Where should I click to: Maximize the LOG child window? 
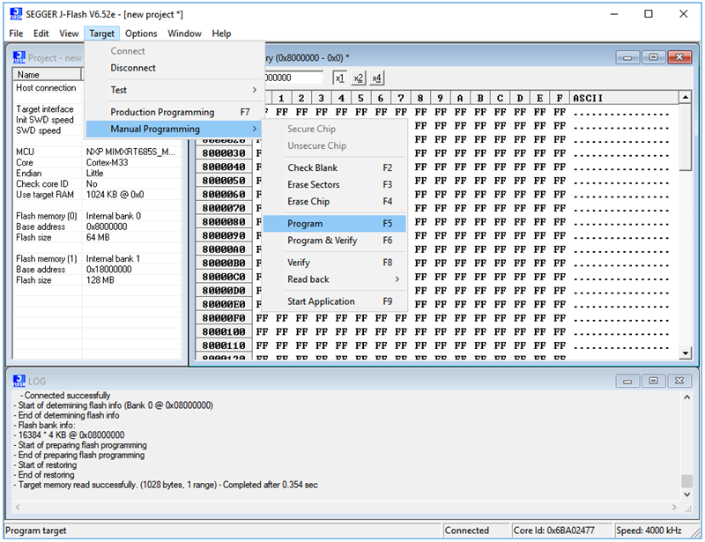click(654, 381)
